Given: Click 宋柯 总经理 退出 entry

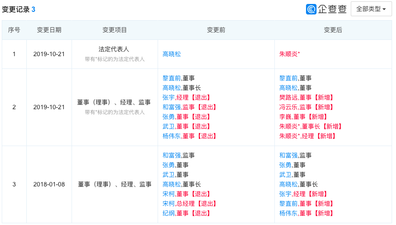Looking at the screenshot, I should pos(190,204).
